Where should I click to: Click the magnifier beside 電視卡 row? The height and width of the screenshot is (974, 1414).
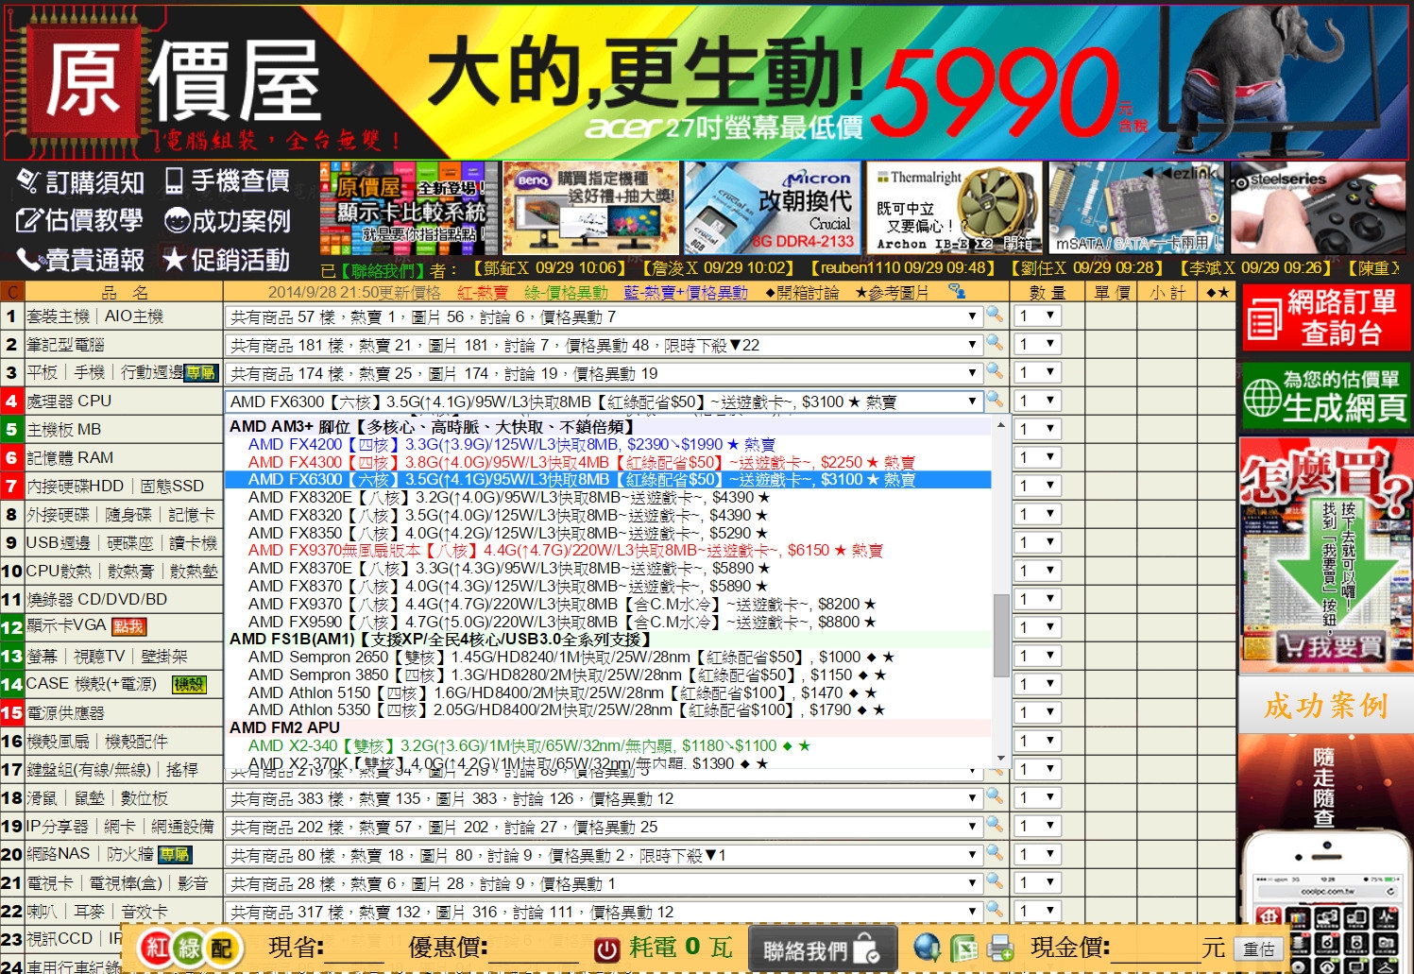[x=995, y=881]
